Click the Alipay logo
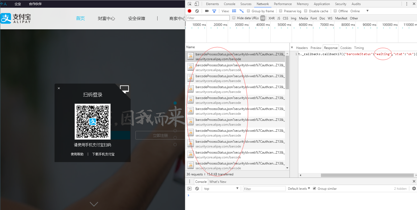This screenshot has height=210, width=417. point(15,18)
